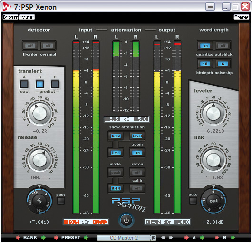Click the Bypass button
This screenshot has width=252, height=243.
pyautogui.click(x=10, y=17)
